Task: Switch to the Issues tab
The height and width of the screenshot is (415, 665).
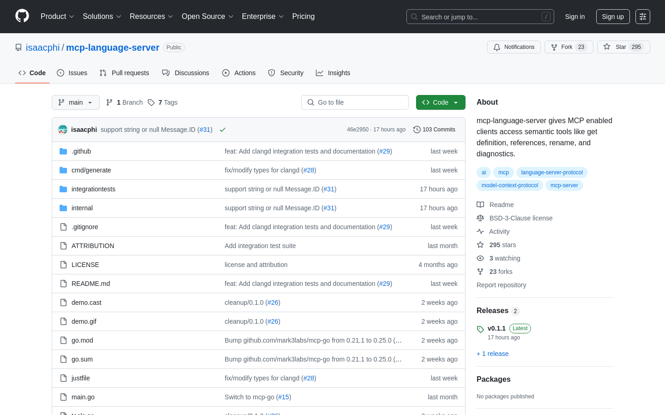Action: (x=72, y=73)
